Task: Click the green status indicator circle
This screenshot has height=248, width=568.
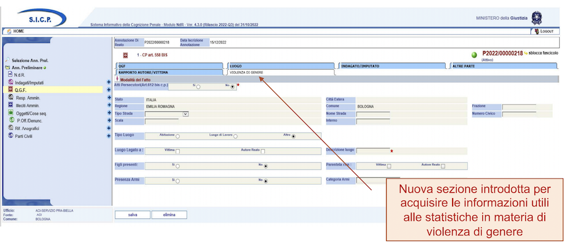Action: (x=474, y=55)
